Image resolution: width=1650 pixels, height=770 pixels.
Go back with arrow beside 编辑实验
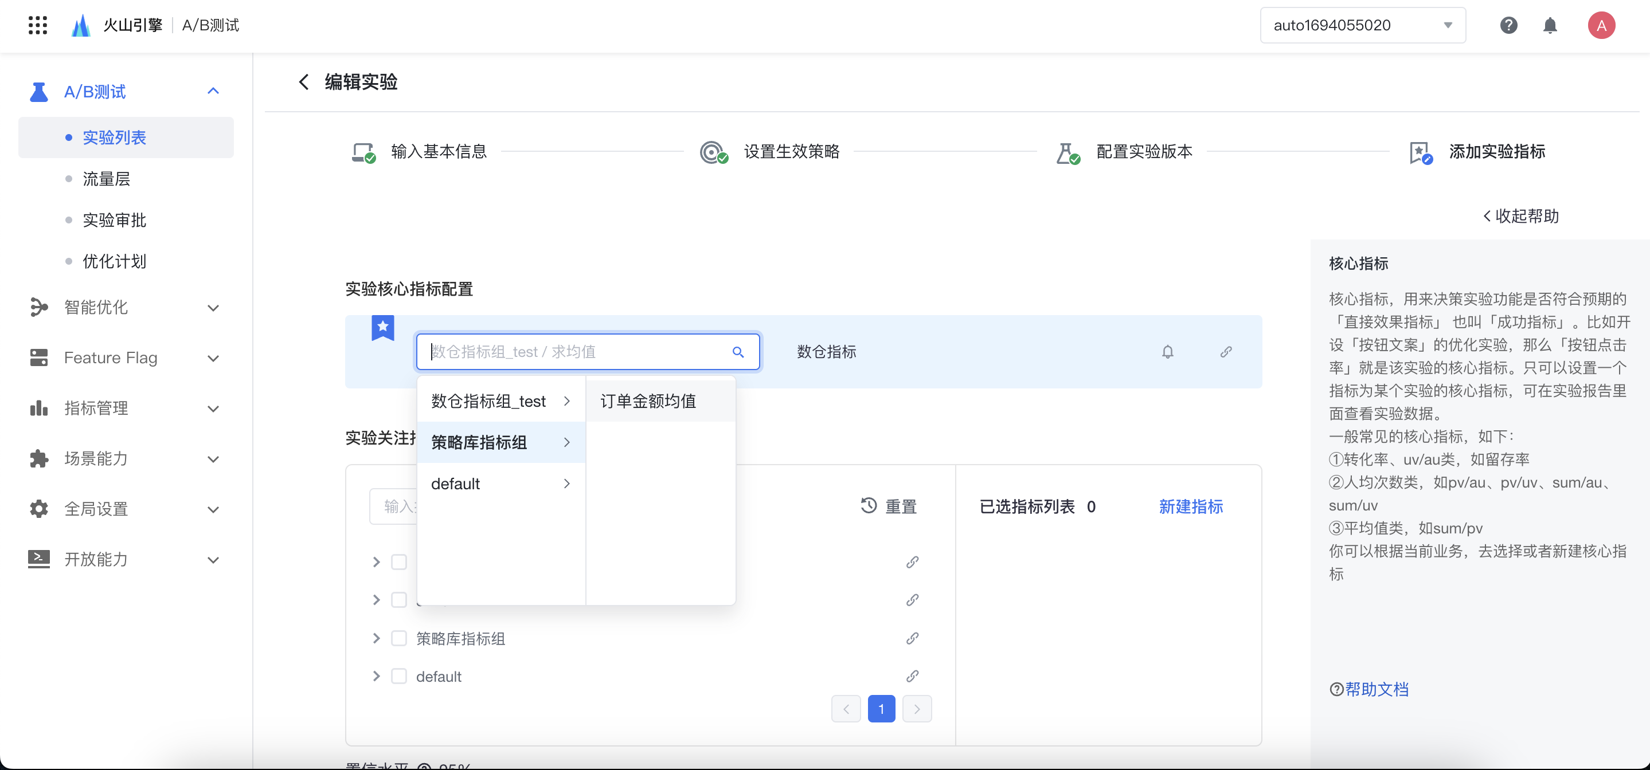click(x=304, y=82)
